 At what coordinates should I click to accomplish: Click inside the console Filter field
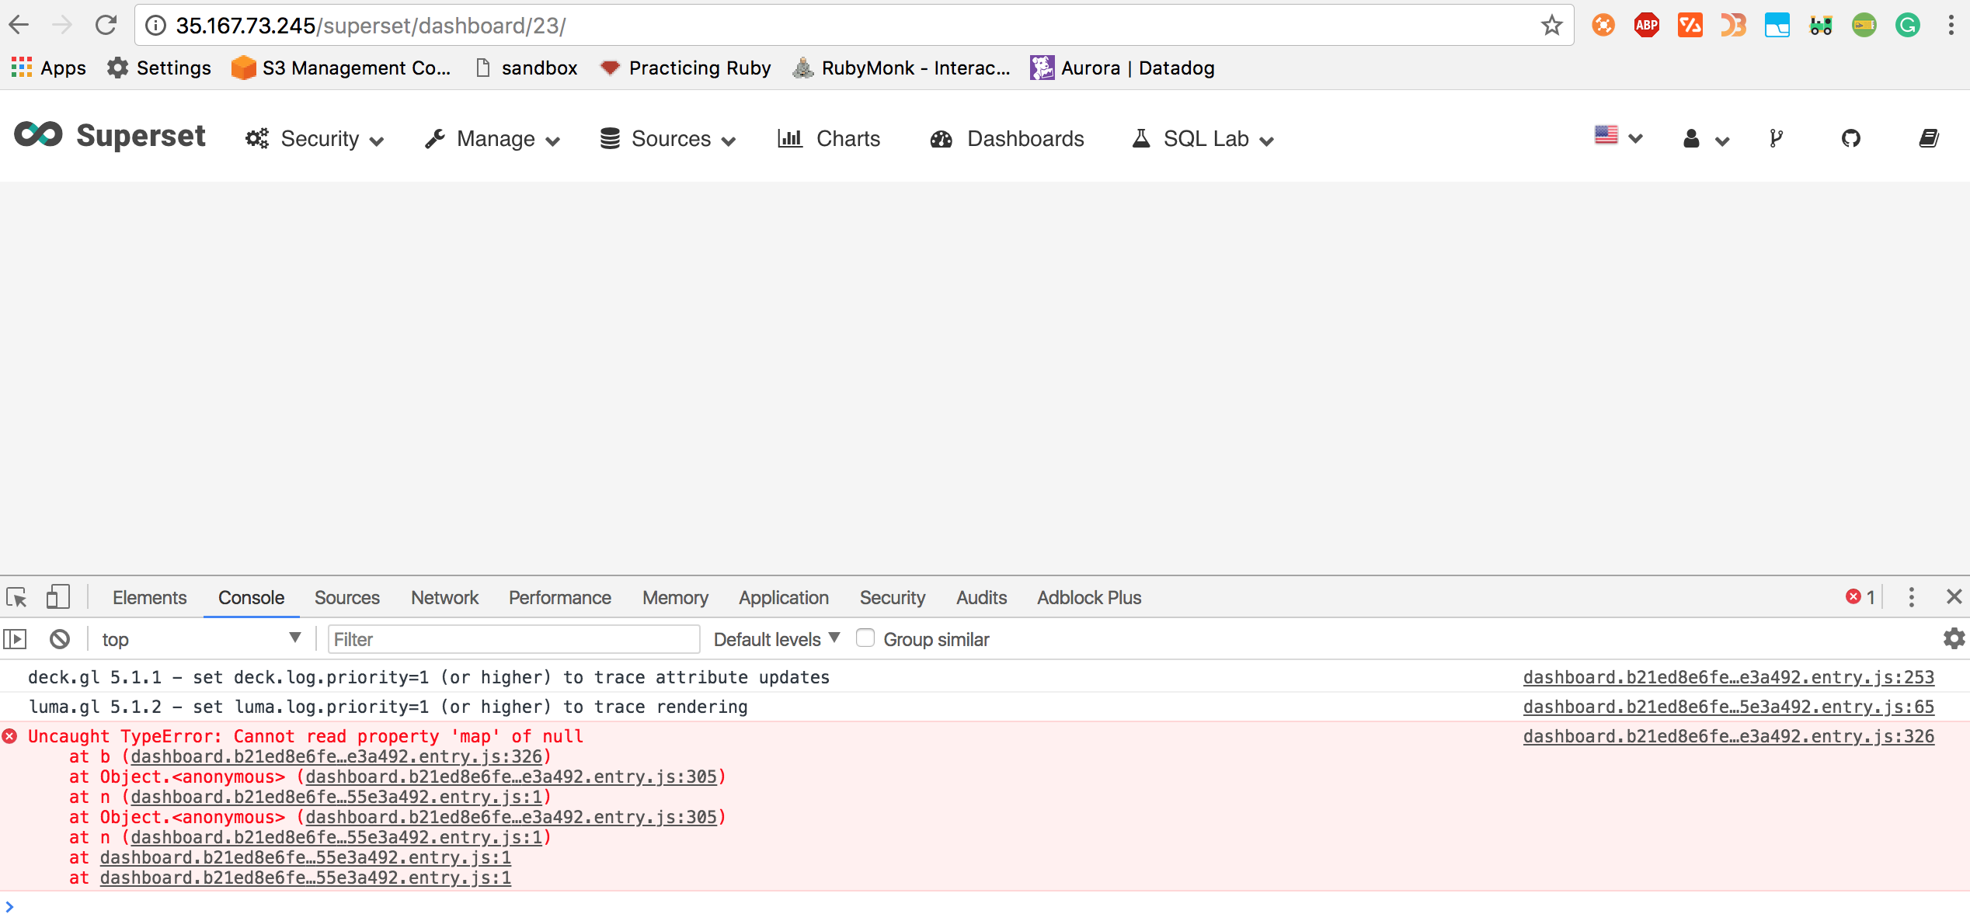513,638
